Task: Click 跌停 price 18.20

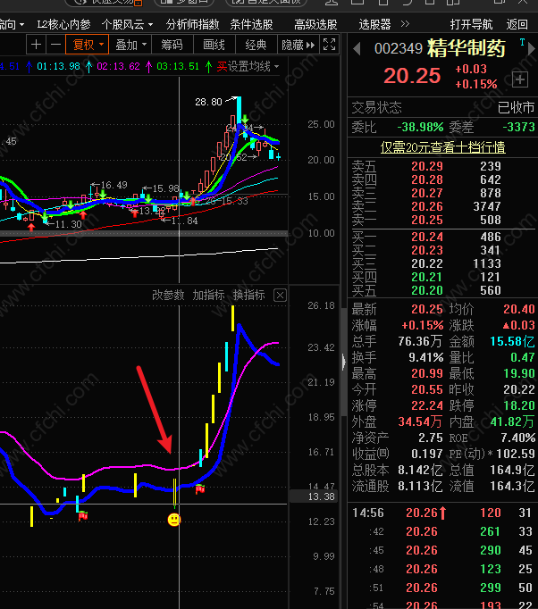Action: coord(519,405)
